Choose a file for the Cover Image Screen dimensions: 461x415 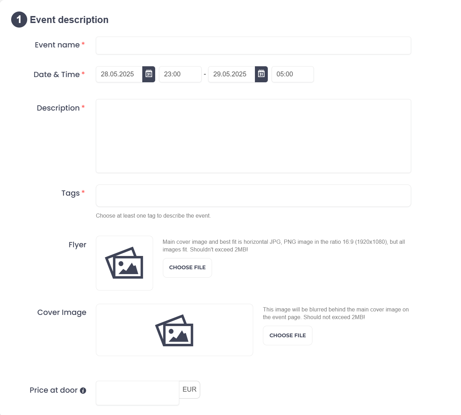coord(287,335)
